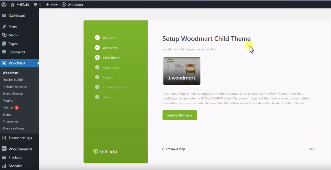Image resolution: width=331 pixels, height=170 pixels.
Task: Click the Child theme step label
Action: pyautogui.click(x=111, y=58)
